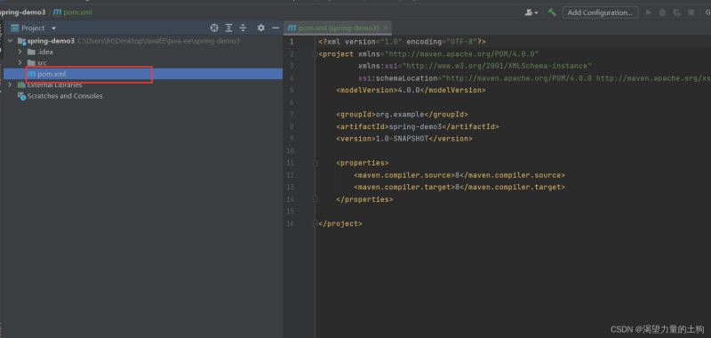Click the closing </project> tag

tap(340, 223)
